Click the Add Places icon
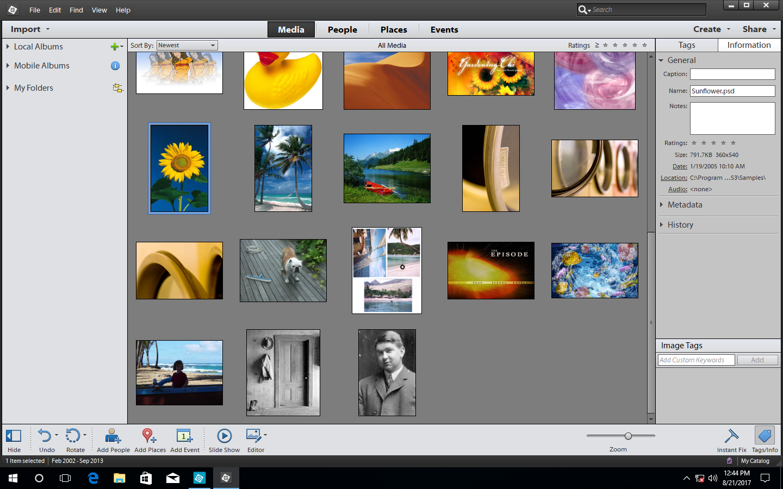The width and height of the screenshot is (783, 489). coord(149,436)
